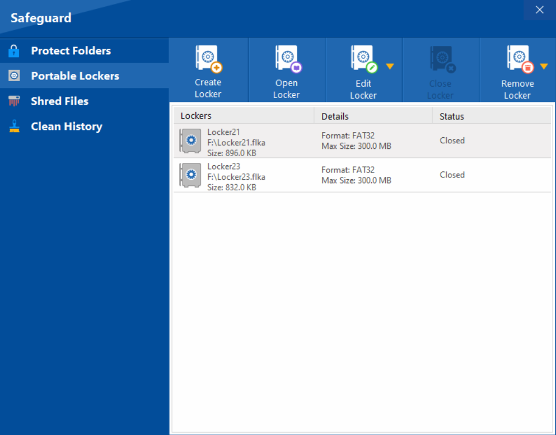Sort by the Status column header
The width and height of the screenshot is (556, 435).
[x=492, y=116]
